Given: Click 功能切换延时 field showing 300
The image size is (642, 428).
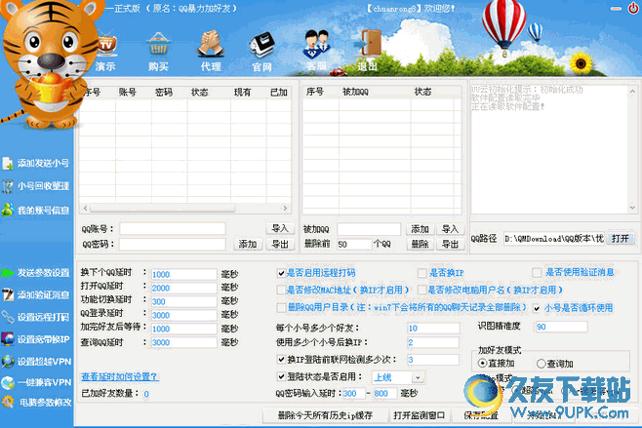Looking at the screenshot, I should tap(183, 301).
